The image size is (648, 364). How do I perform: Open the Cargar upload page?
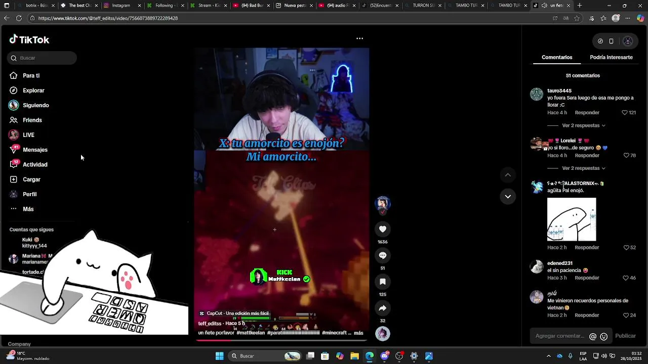pos(31,179)
